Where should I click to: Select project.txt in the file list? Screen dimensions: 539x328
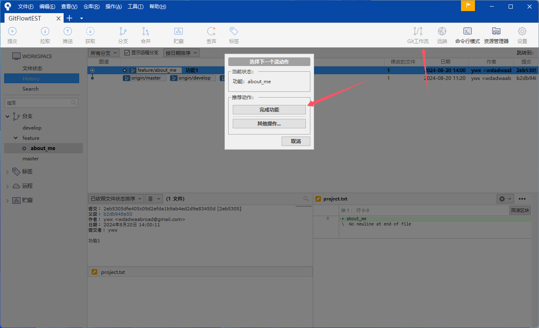200,272
